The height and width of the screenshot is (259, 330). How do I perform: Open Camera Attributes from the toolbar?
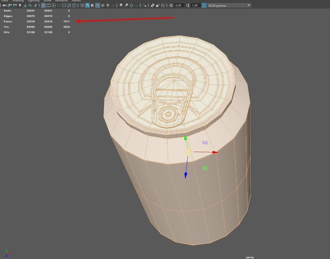pyautogui.click(x=15, y=5)
